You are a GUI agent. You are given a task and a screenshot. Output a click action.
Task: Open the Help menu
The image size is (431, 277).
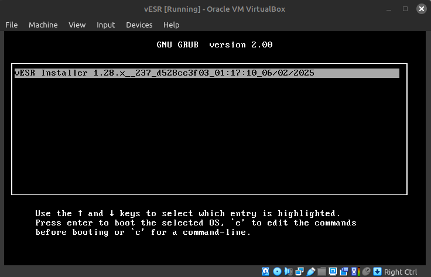(x=171, y=25)
